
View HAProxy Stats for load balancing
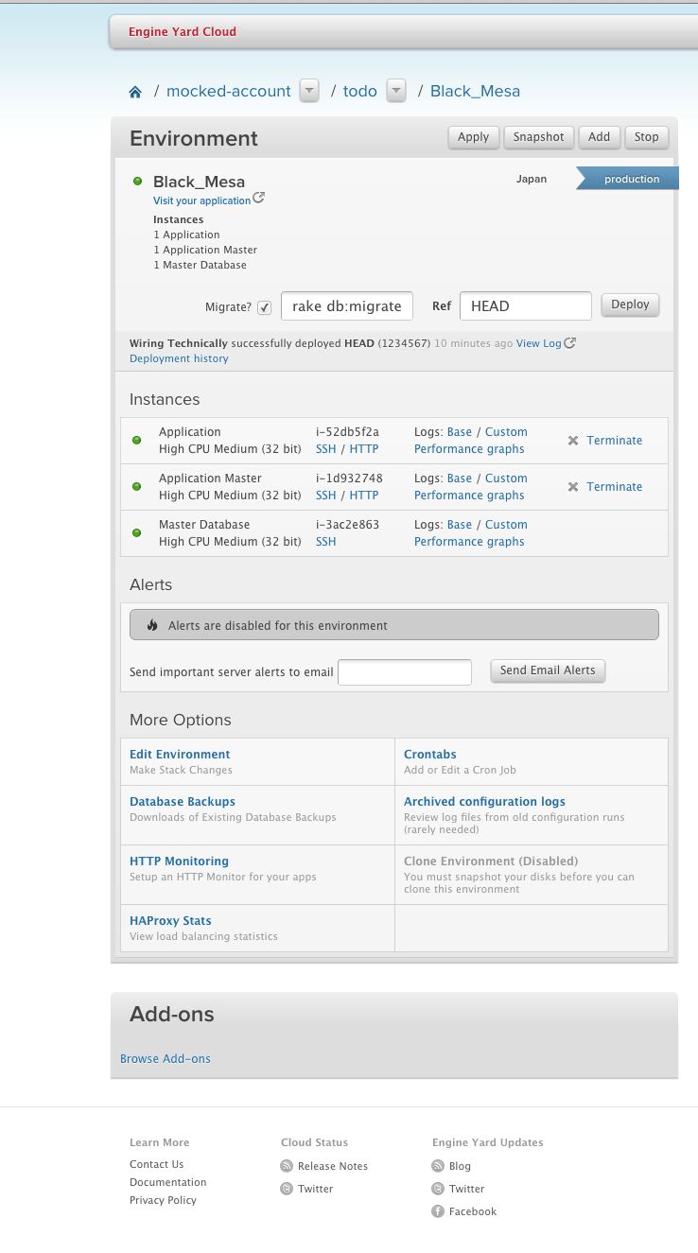170,920
